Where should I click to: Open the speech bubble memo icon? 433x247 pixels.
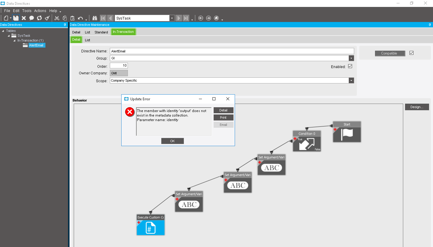click(x=32, y=18)
